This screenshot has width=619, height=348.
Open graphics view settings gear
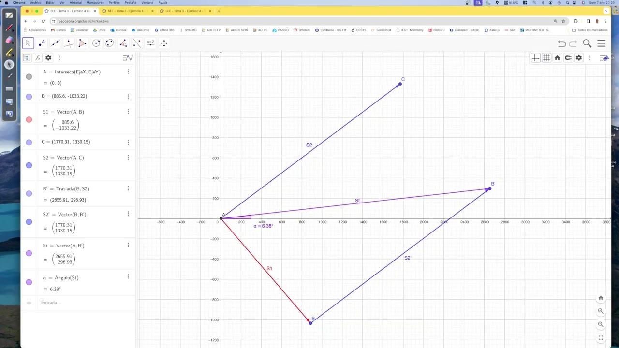click(x=579, y=58)
